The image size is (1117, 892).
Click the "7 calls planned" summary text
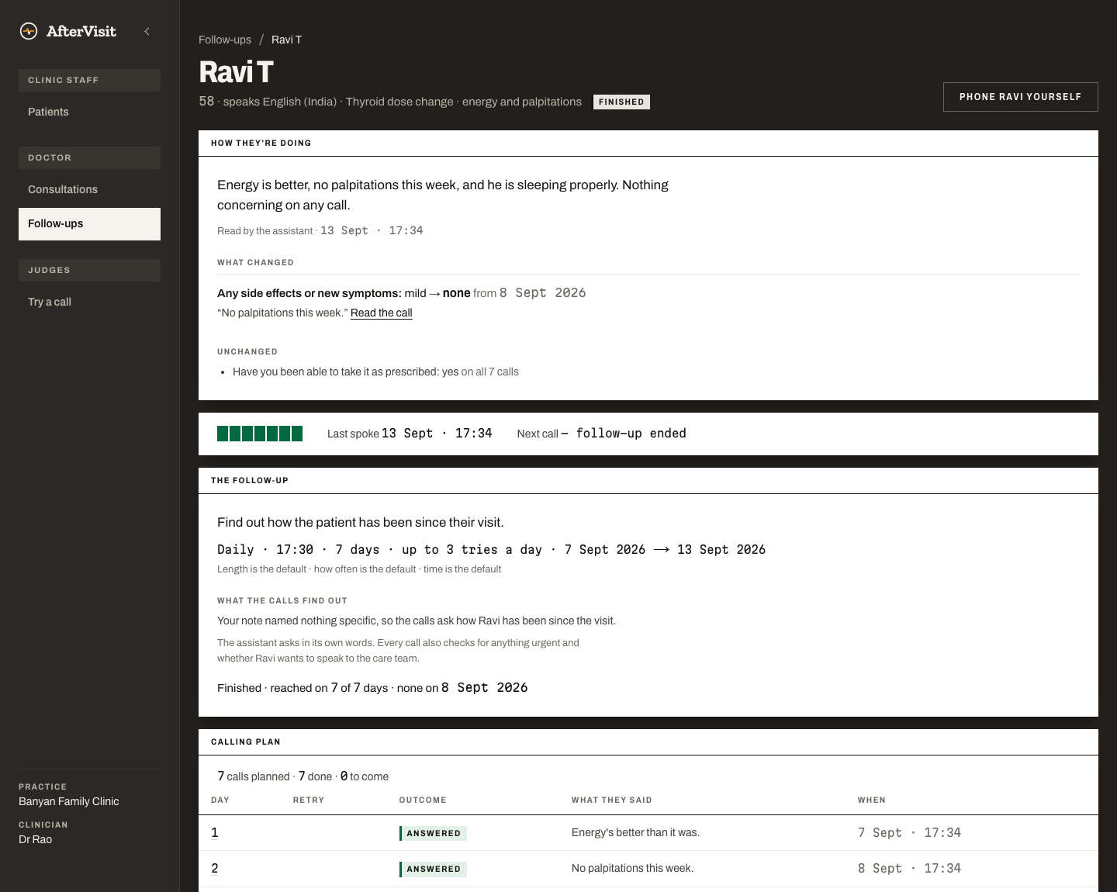pos(254,776)
